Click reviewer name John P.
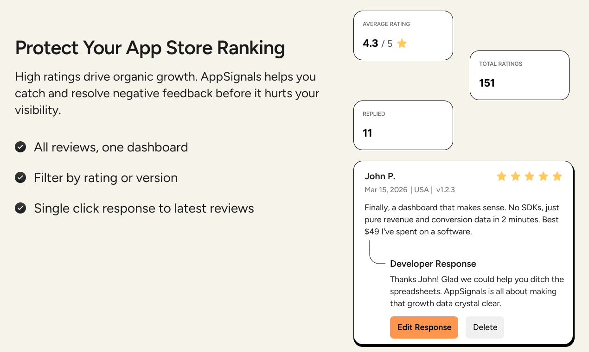Screen dimensions: 589x352 (x=380, y=176)
